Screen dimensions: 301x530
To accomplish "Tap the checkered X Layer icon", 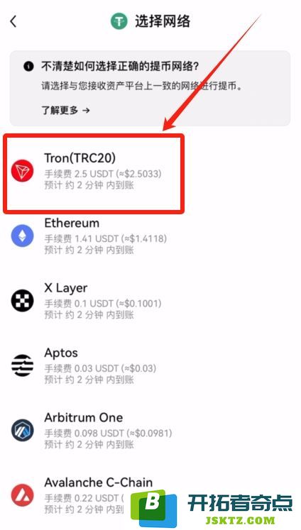I will point(22,301).
